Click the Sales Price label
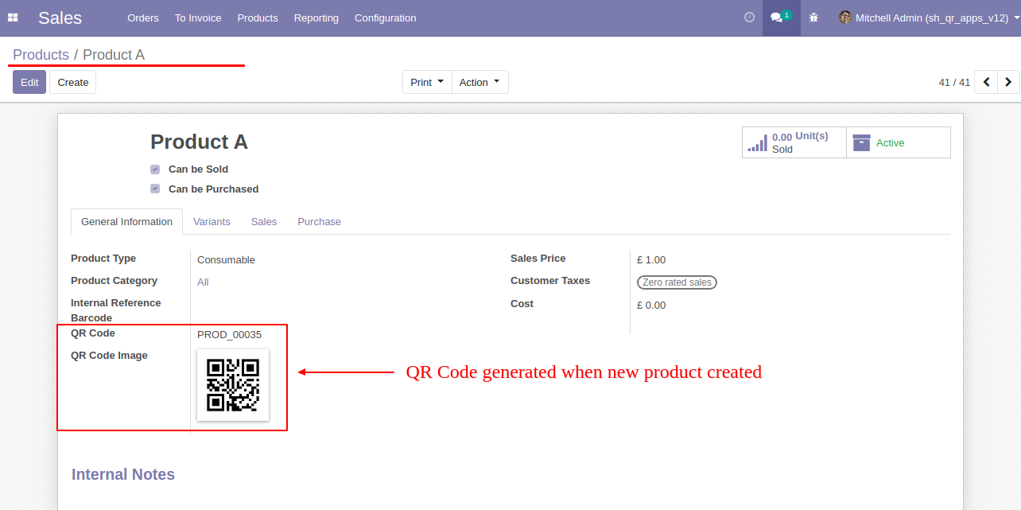 click(538, 259)
